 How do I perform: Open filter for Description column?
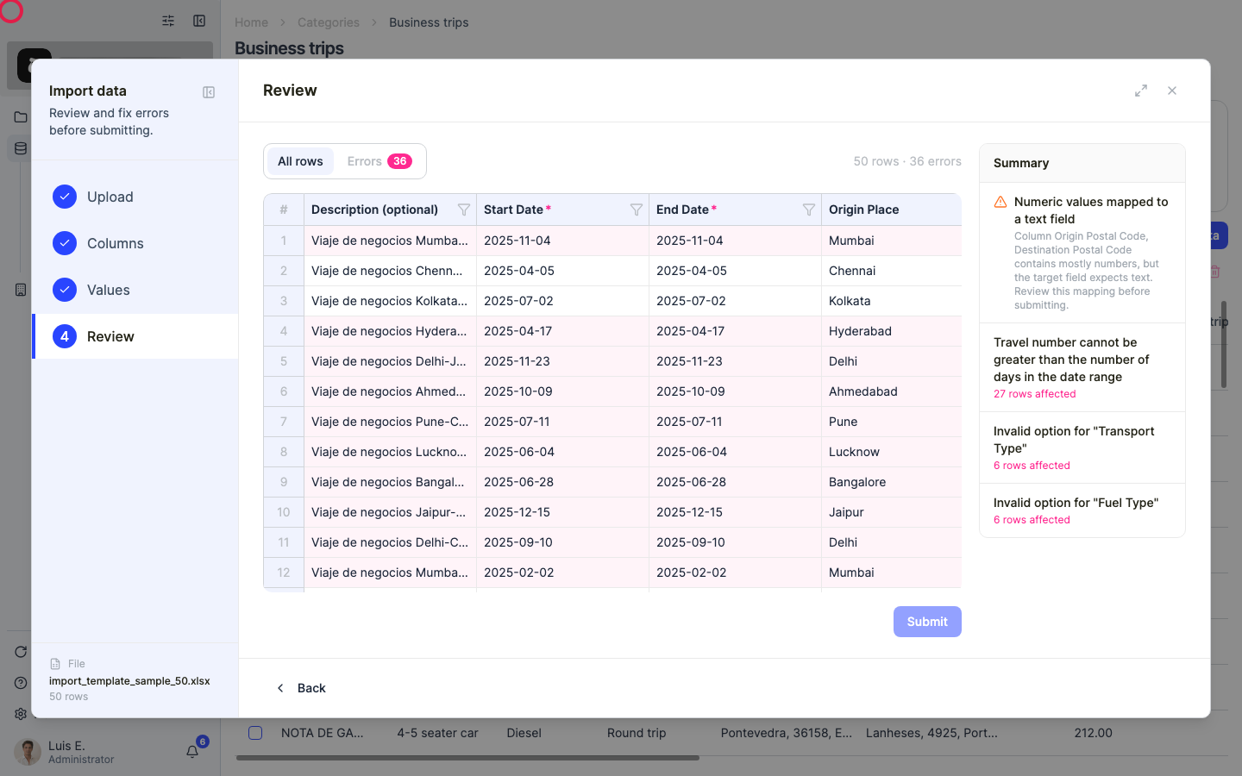[464, 210]
